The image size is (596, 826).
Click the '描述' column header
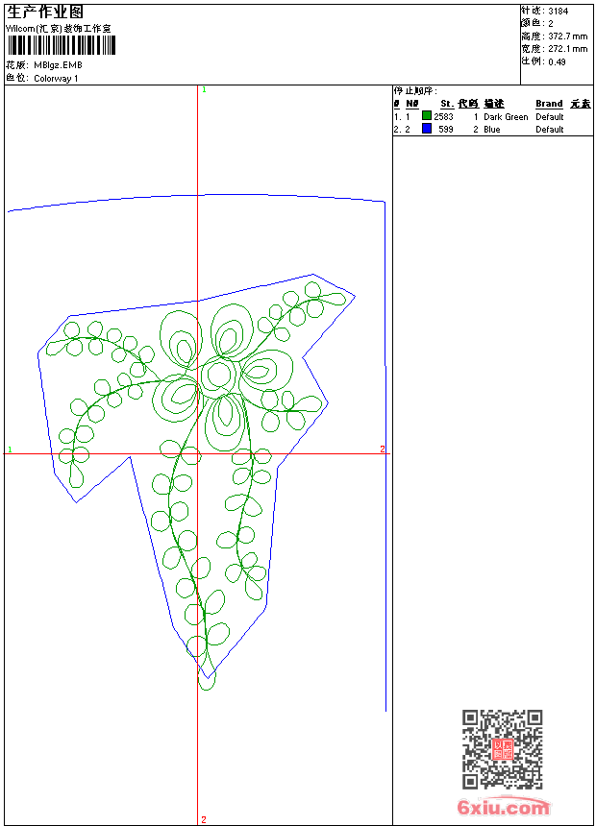click(x=494, y=104)
